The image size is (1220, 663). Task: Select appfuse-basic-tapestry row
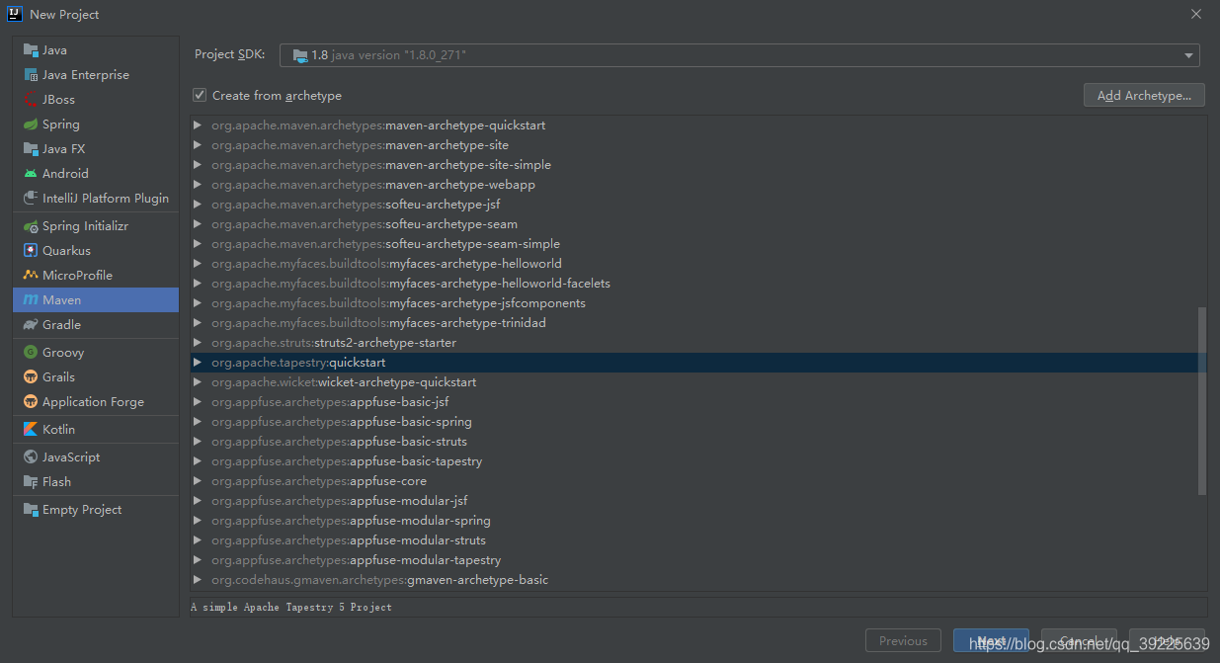click(x=698, y=461)
